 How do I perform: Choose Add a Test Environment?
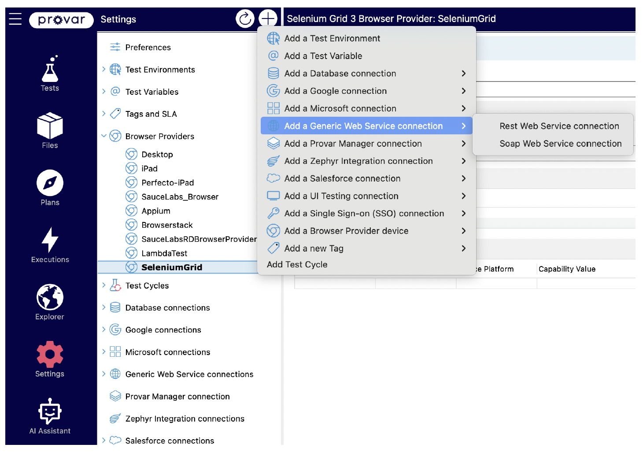pyautogui.click(x=366, y=38)
